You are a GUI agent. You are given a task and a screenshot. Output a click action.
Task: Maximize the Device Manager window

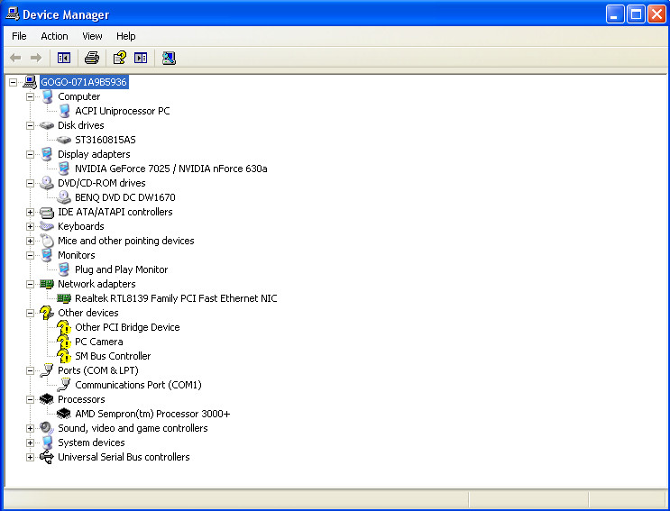point(636,15)
